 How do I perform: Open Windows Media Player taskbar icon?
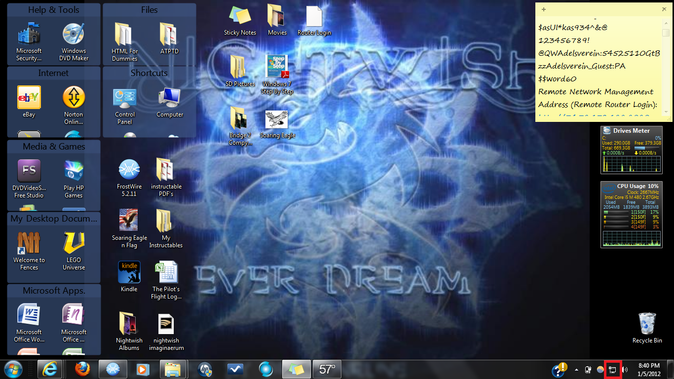[x=143, y=369]
